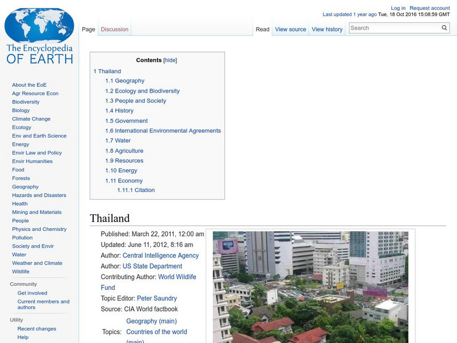Viewport: 457px width, 343px height.
Task: Click the search magnifier icon
Action: click(444, 27)
